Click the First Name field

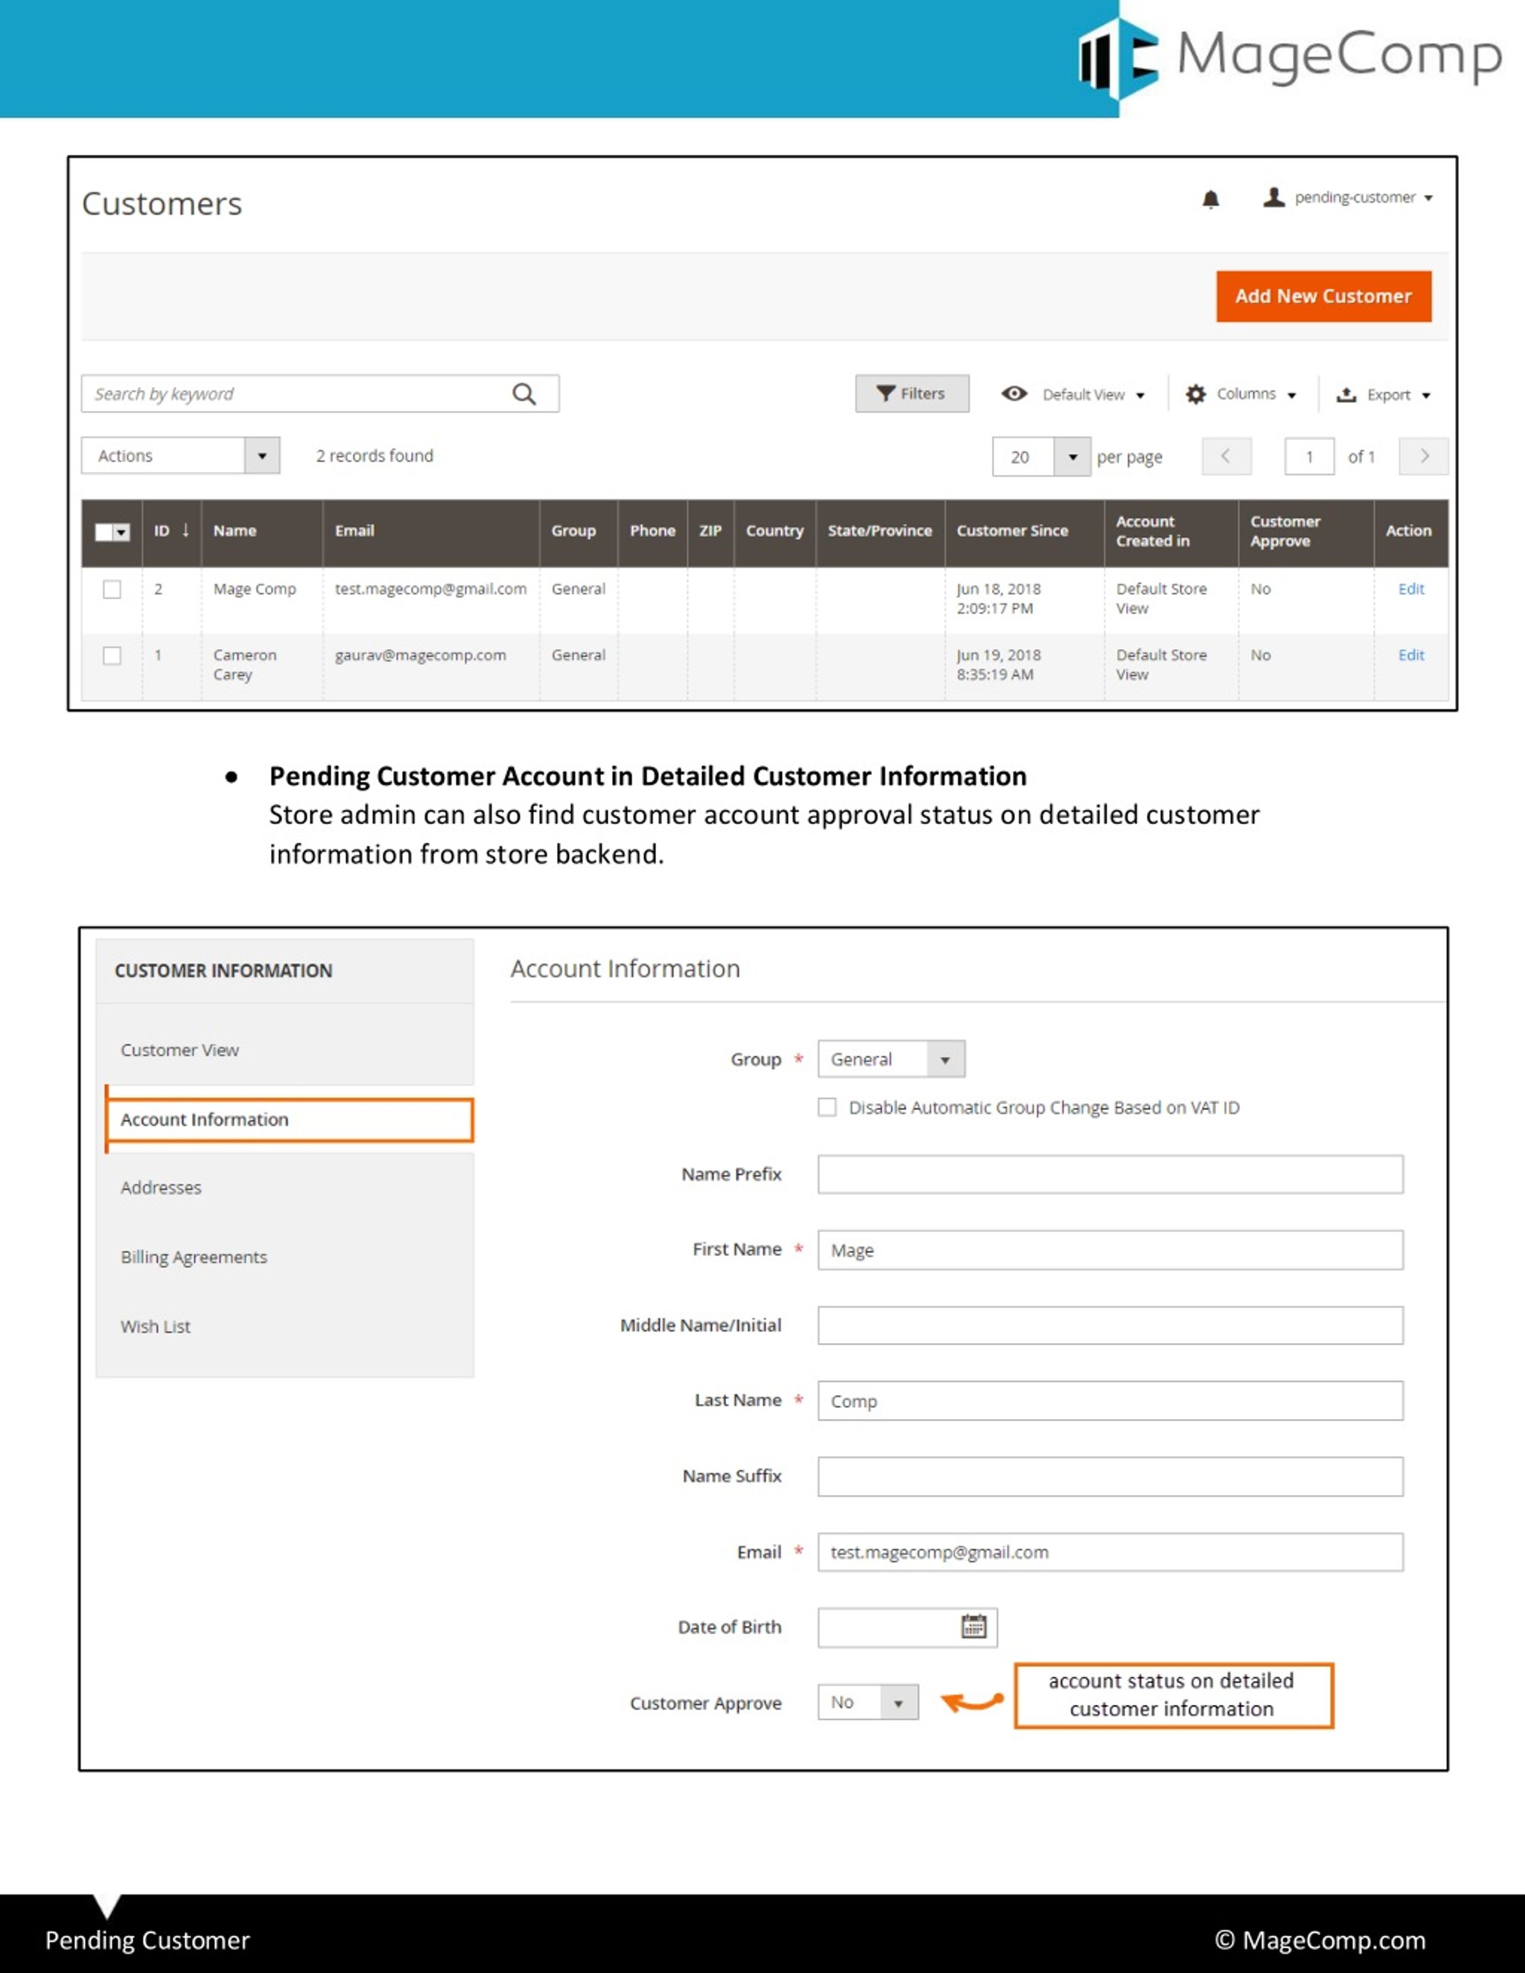(1110, 1250)
